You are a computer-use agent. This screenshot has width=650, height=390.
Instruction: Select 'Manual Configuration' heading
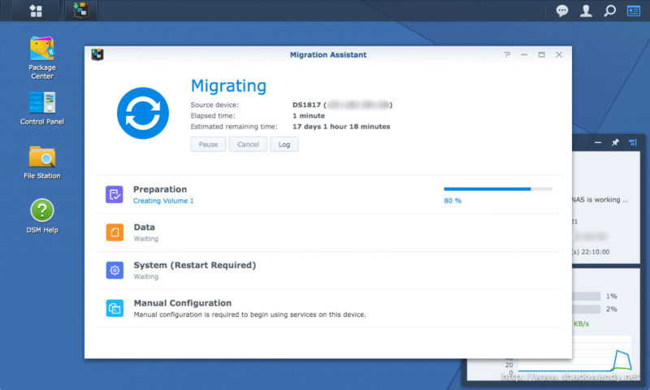click(x=182, y=303)
